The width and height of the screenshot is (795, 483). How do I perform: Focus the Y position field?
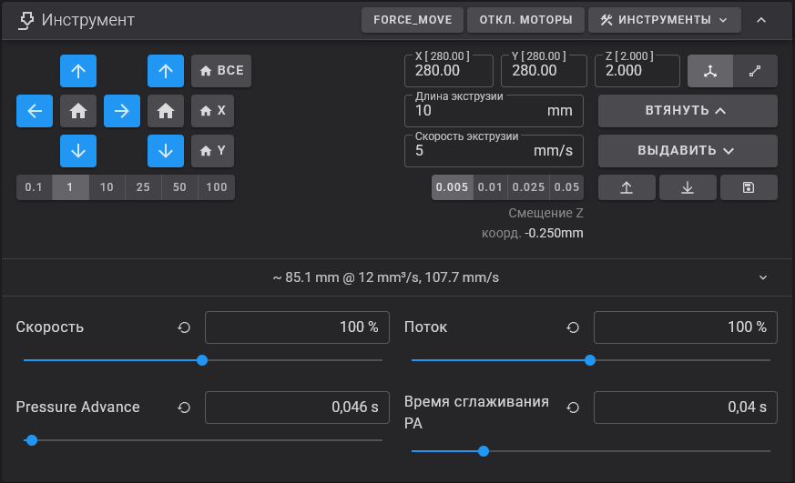[544, 71]
